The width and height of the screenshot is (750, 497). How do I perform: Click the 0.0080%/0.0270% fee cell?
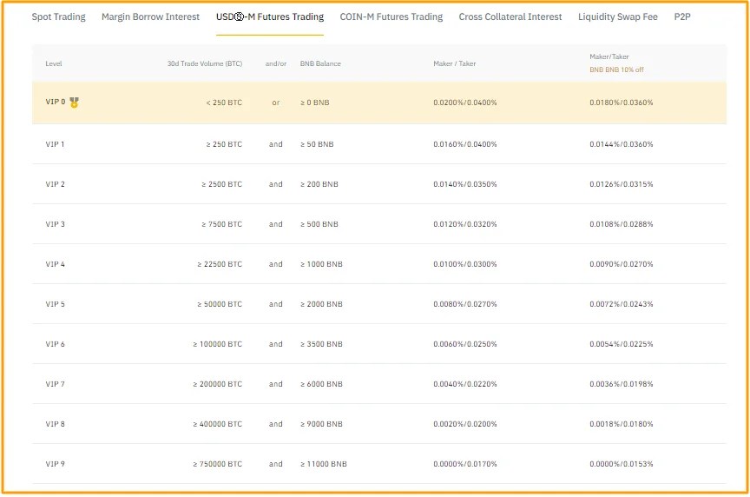pyautogui.click(x=465, y=304)
